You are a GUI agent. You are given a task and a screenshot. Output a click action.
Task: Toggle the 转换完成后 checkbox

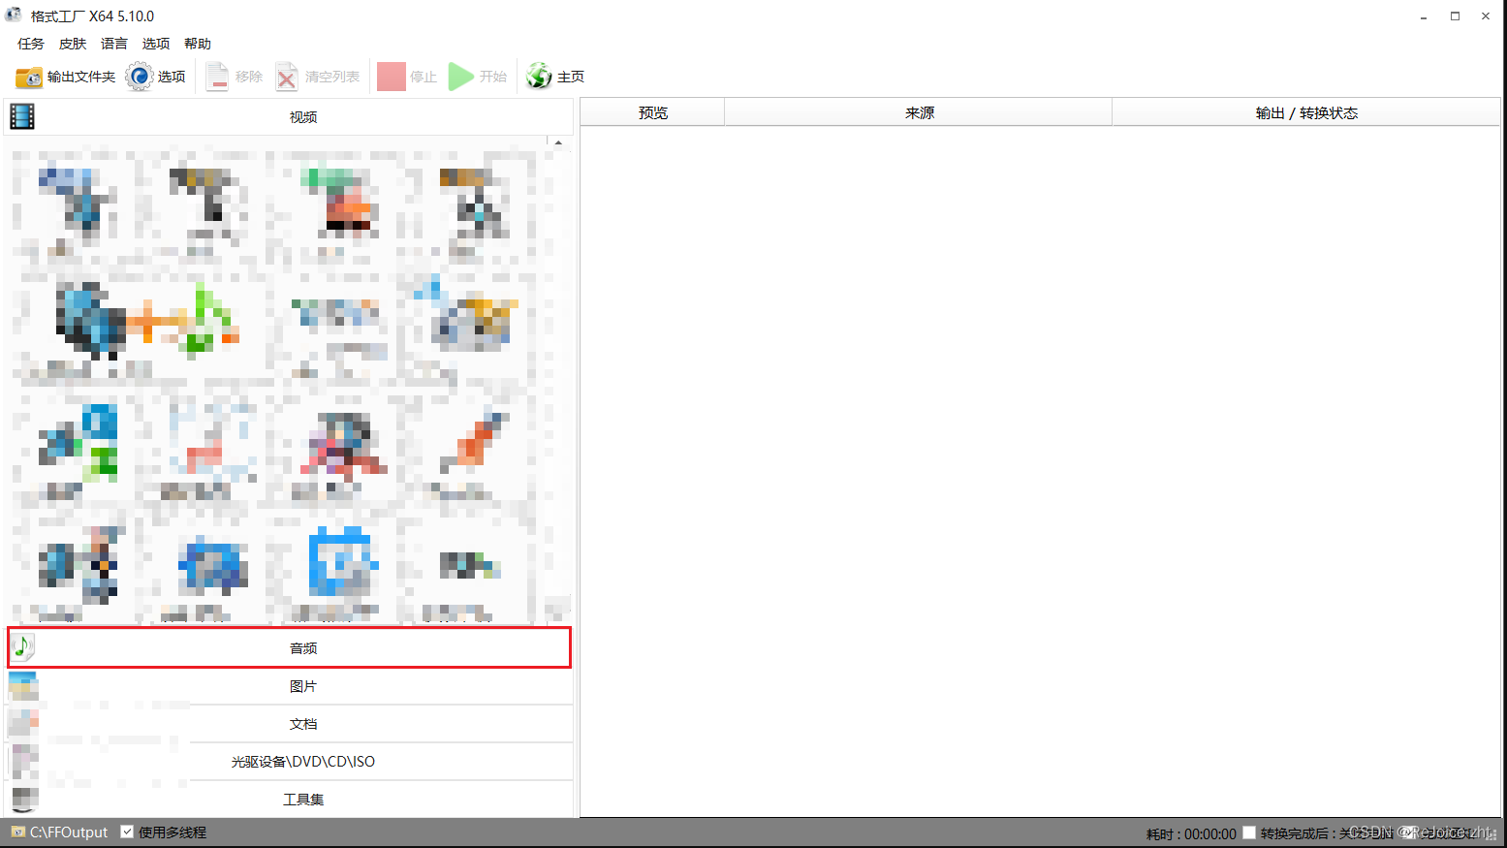[1249, 832]
